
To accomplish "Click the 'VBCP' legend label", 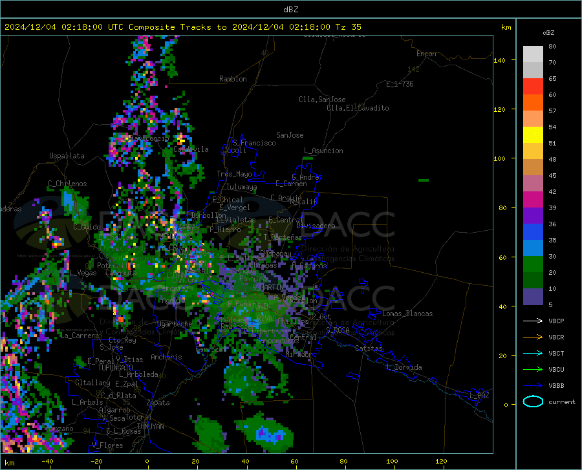I will pos(556,321).
